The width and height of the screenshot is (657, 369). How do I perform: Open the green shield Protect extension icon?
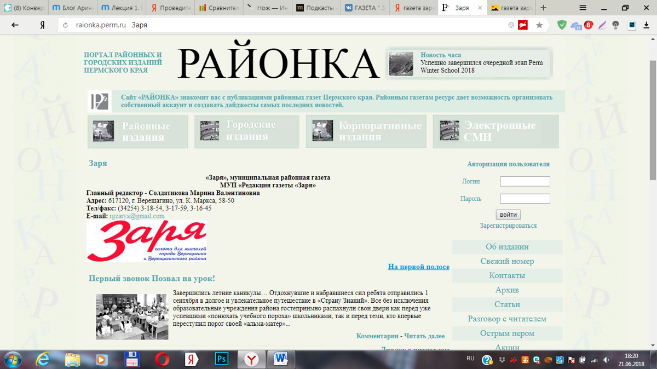click(562, 25)
